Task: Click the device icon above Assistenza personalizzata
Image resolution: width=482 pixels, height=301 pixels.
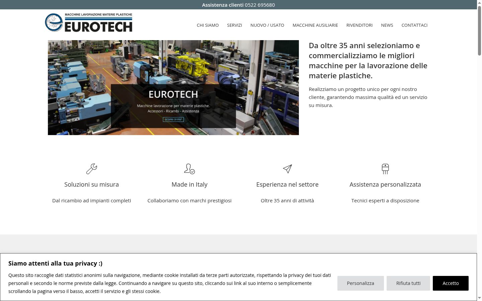Action: pyautogui.click(x=385, y=169)
